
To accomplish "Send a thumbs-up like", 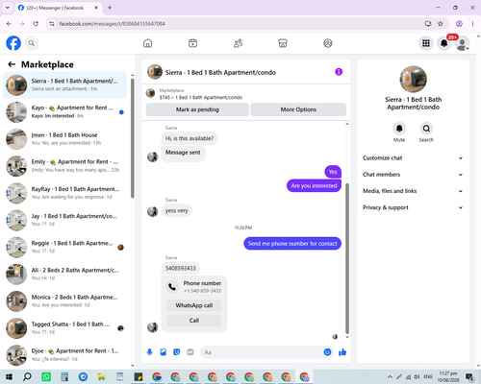I will (342, 352).
